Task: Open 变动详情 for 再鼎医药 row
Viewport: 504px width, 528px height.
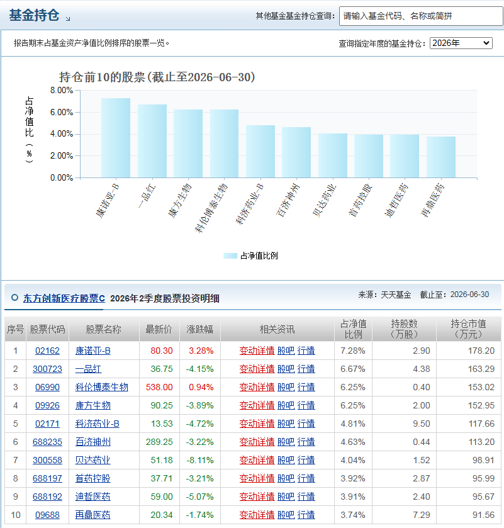Action: 257,515
